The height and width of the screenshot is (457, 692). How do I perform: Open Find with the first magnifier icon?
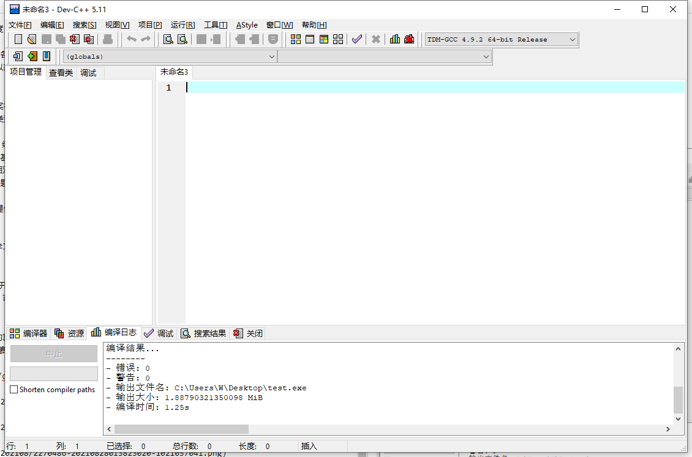coord(168,39)
